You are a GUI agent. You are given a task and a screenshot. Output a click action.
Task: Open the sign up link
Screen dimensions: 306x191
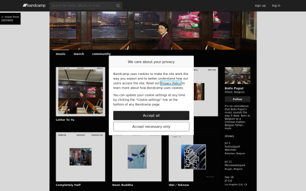coord(260,6)
